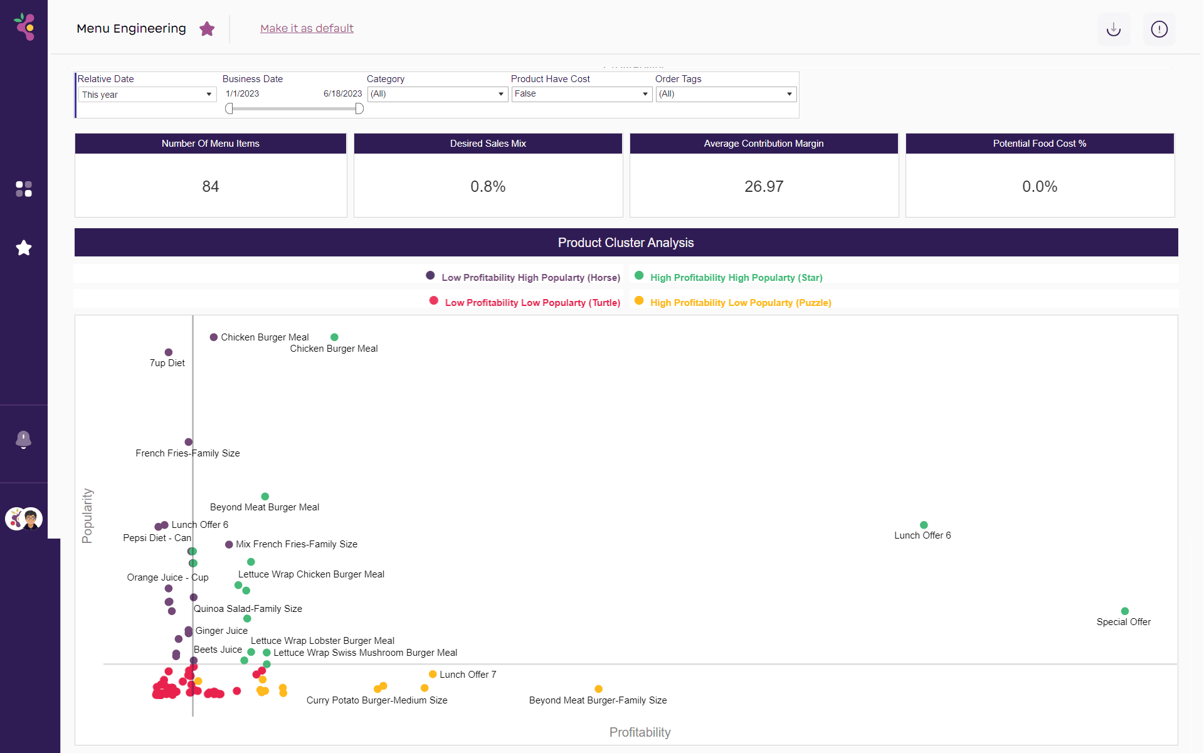Click the Make it as default link
This screenshot has height=753, width=1204.
[307, 28]
